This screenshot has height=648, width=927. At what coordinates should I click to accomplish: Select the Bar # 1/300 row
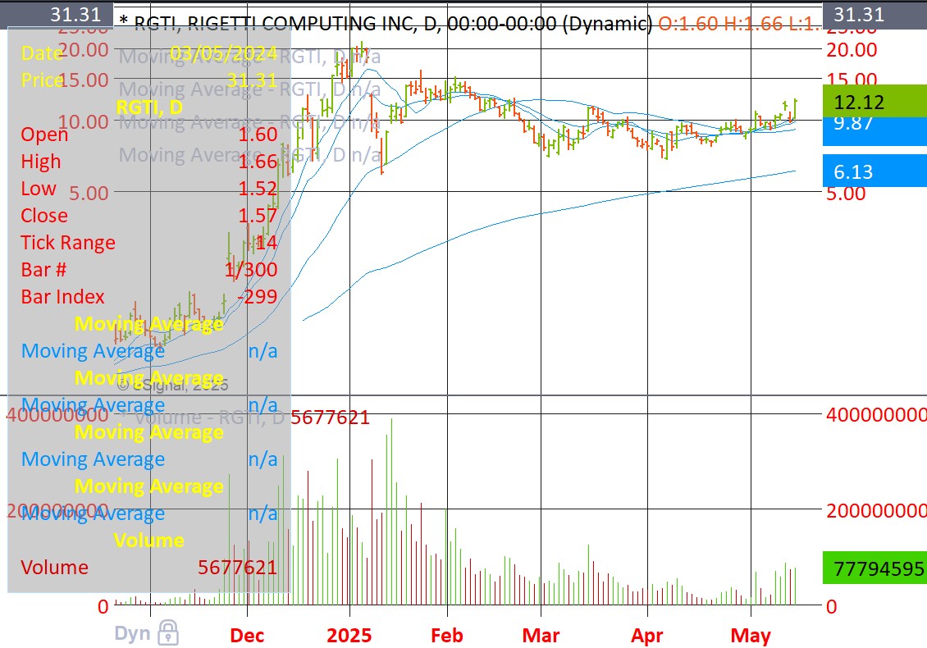pyautogui.click(x=149, y=270)
